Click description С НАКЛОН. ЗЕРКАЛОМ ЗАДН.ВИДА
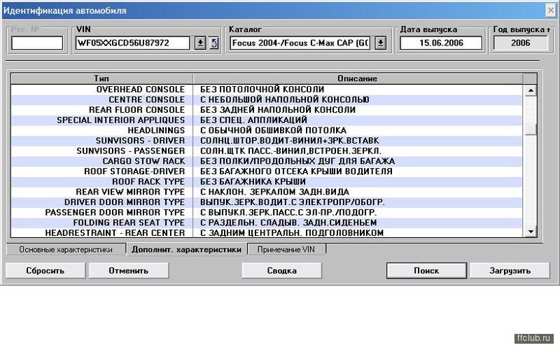This screenshot has width=560, height=350. click(x=274, y=192)
